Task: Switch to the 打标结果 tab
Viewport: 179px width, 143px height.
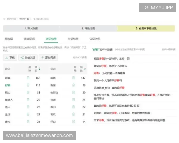Action: (x=73, y=39)
